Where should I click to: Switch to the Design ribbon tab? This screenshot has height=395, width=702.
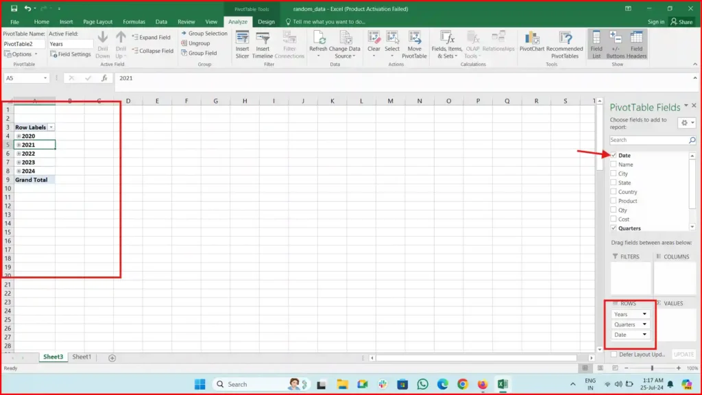(267, 21)
